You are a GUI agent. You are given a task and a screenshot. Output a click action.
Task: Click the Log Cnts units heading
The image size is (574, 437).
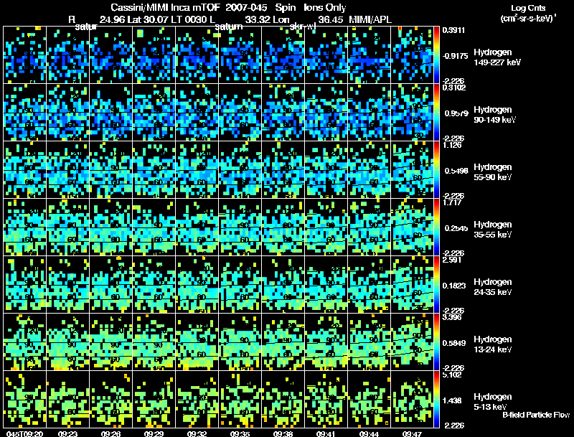(x=528, y=8)
